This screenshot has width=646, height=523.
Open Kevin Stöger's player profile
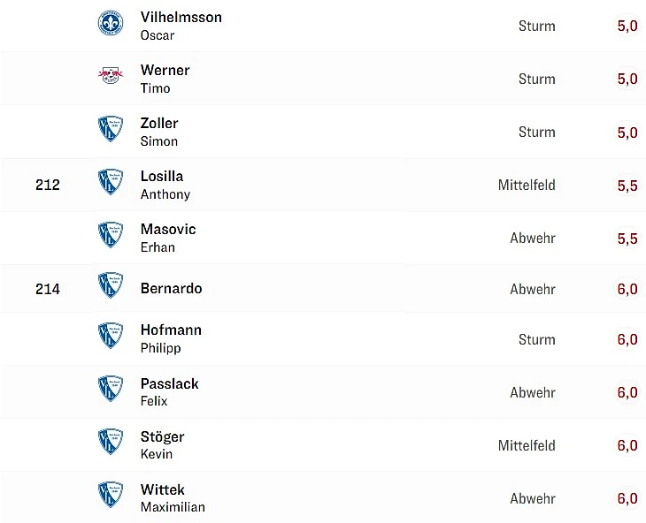click(162, 437)
